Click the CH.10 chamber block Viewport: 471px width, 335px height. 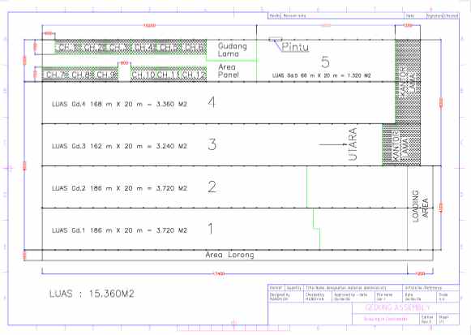(x=143, y=75)
